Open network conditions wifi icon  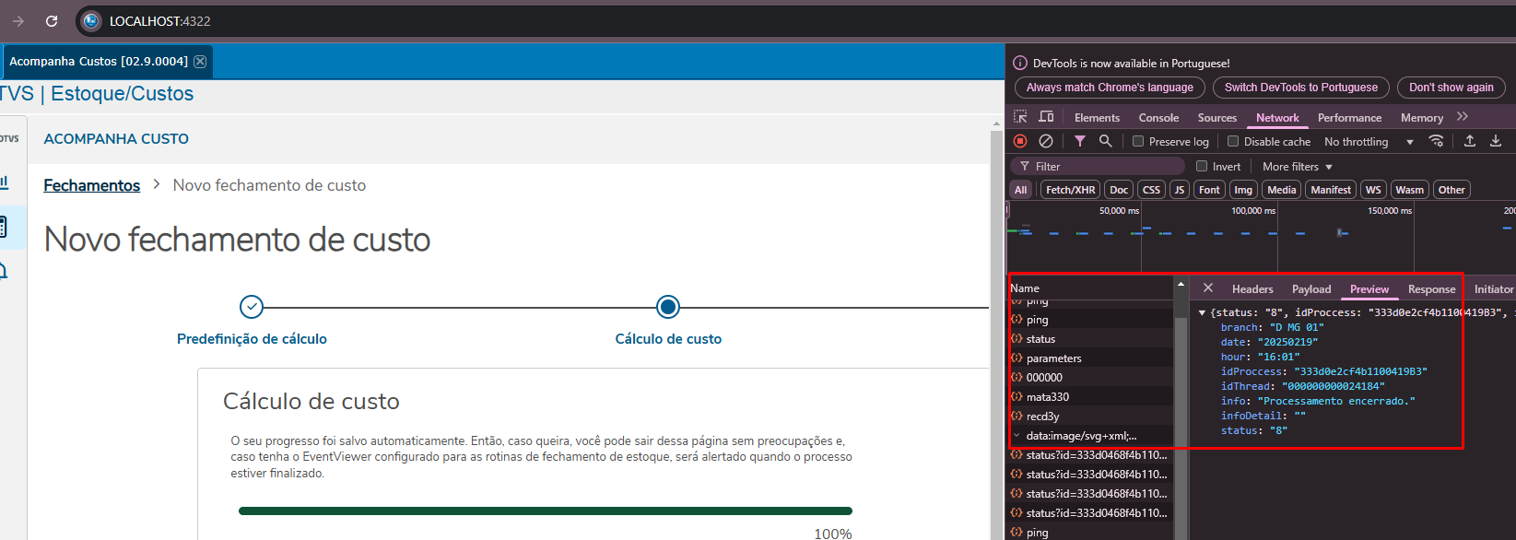(1436, 141)
